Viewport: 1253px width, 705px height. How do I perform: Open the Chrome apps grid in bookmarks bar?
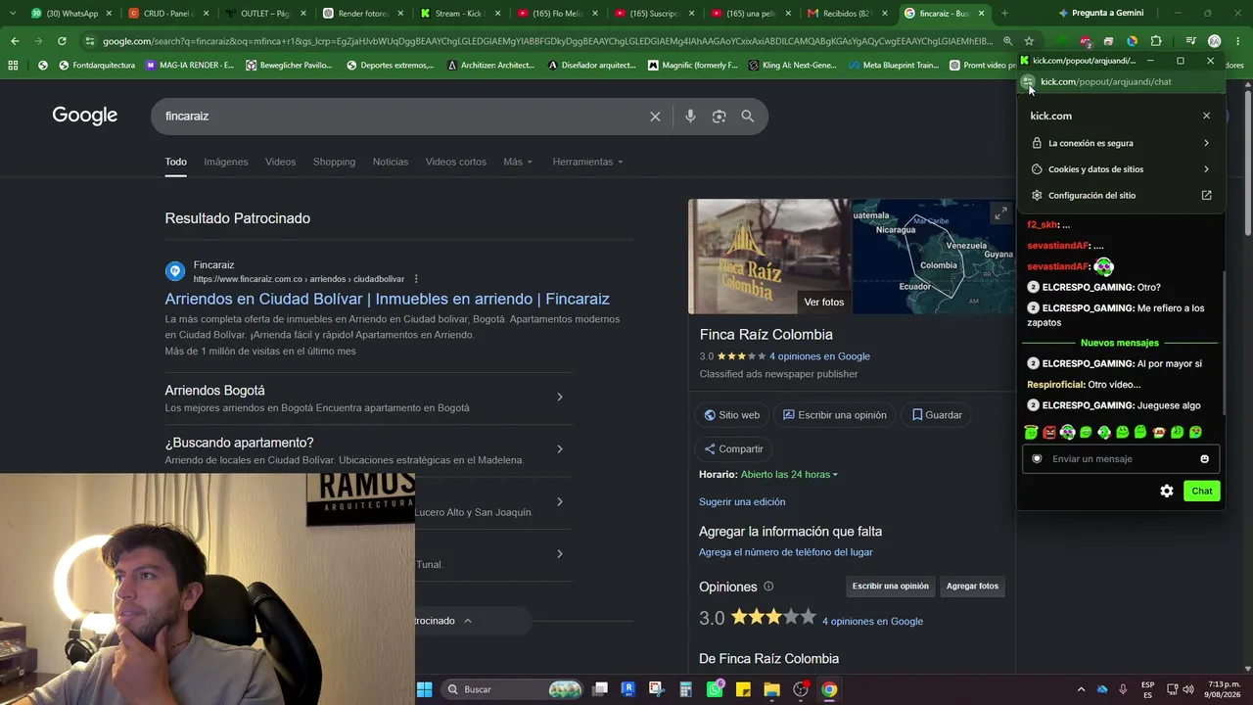tap(13, 66)
